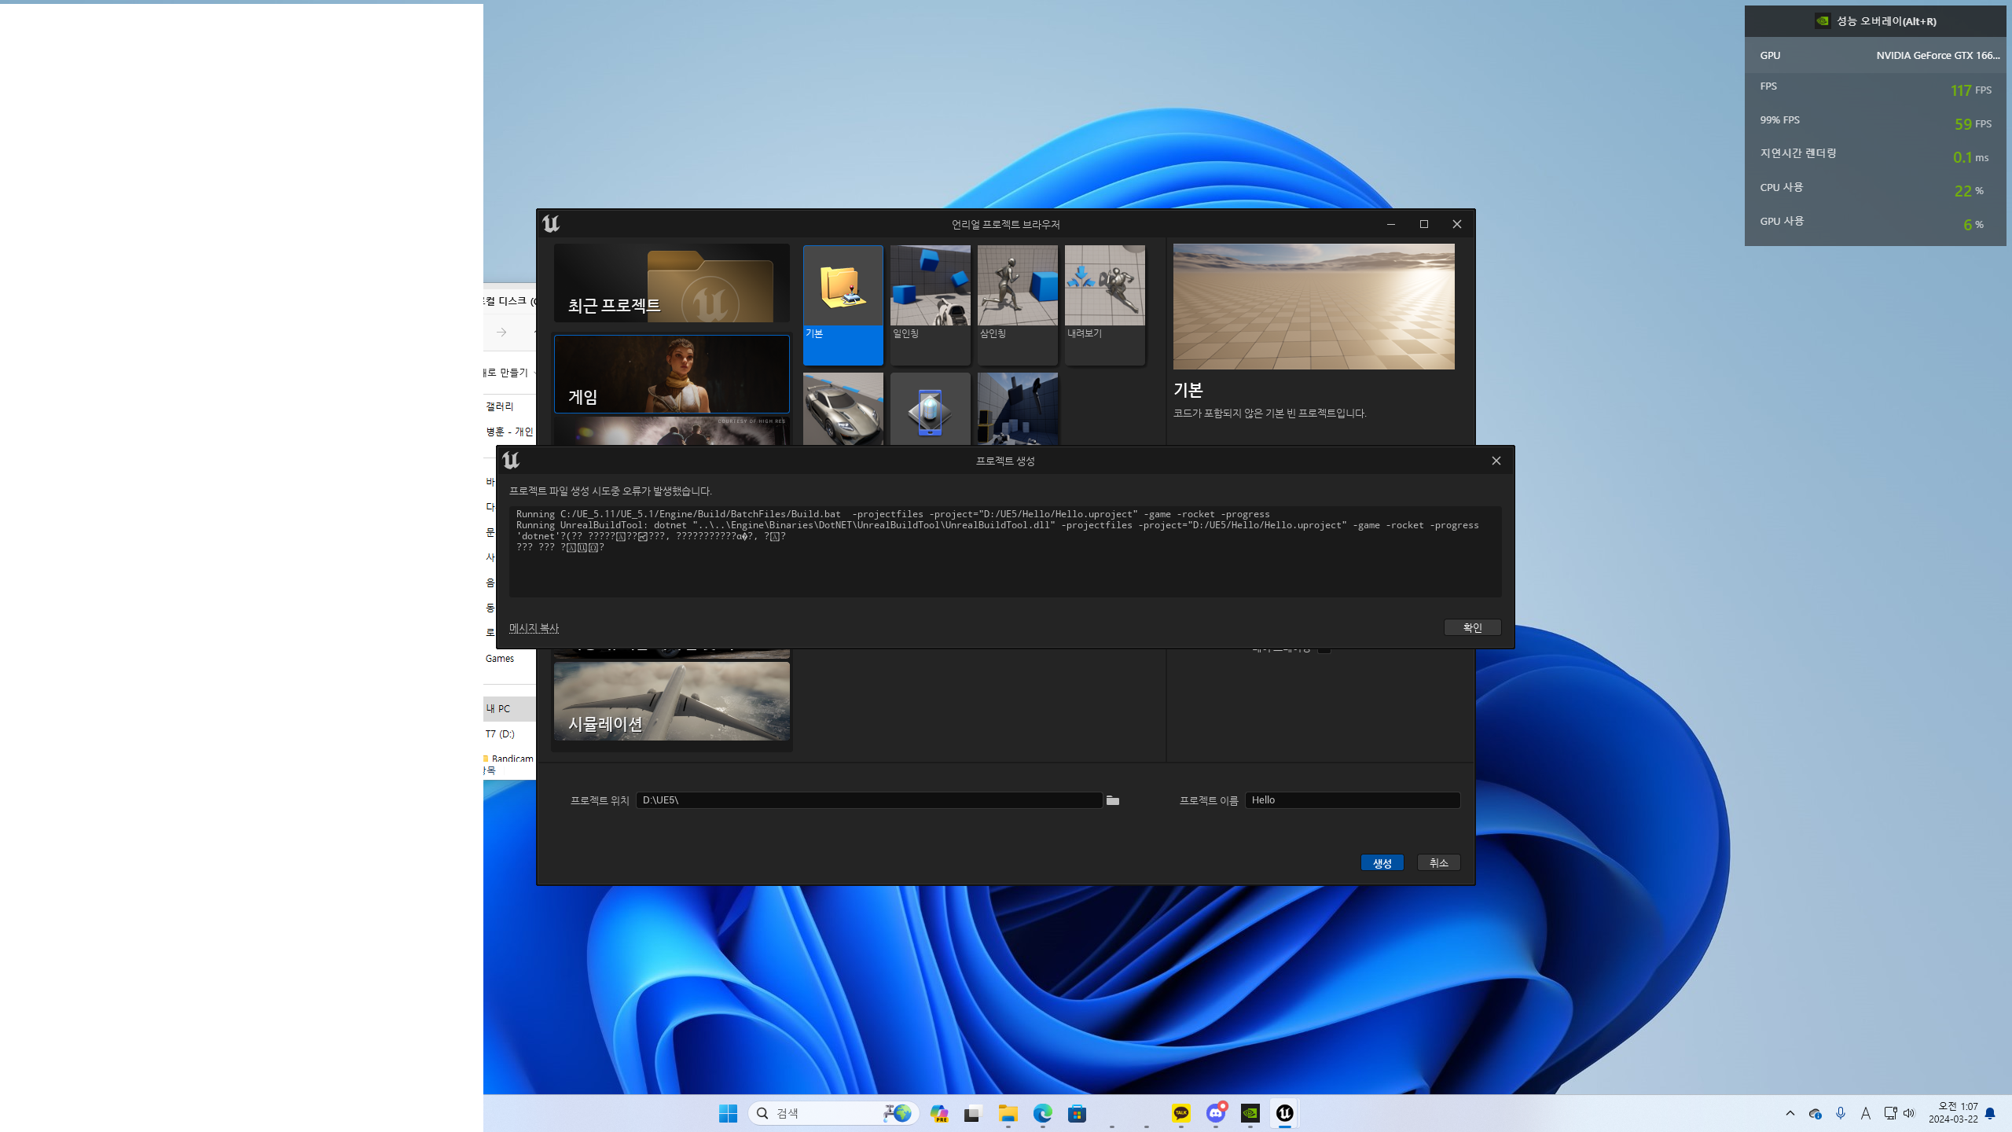
Task: Click 병훈 - 개인 in File Explorer sidebar
Action: (x=509, y=432)
